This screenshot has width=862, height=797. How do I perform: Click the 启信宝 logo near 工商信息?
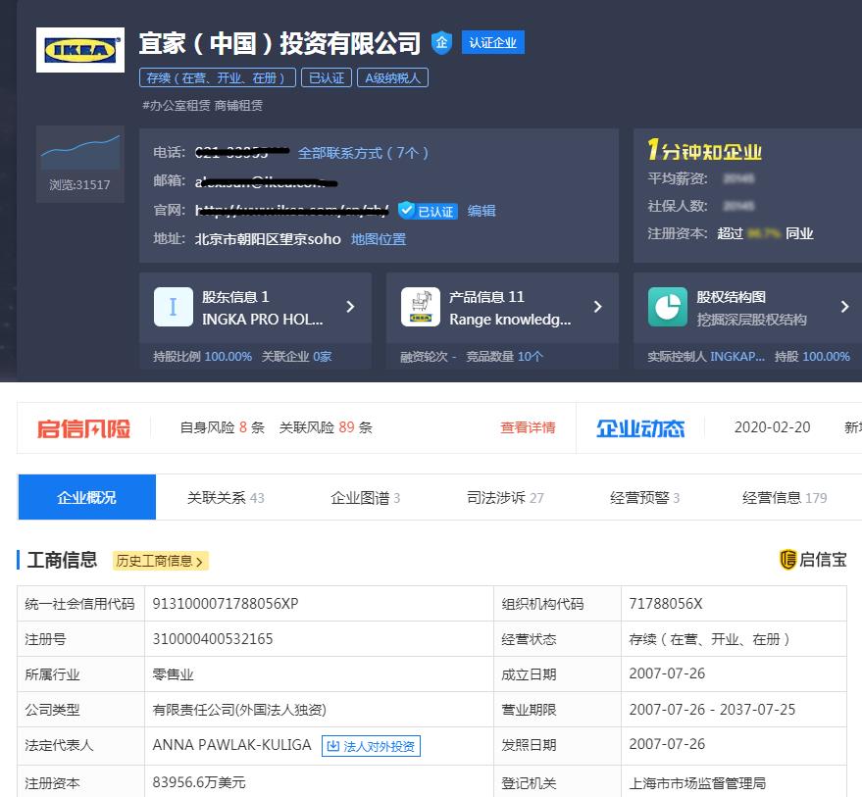pyautogui.click(x=814, y=557)
